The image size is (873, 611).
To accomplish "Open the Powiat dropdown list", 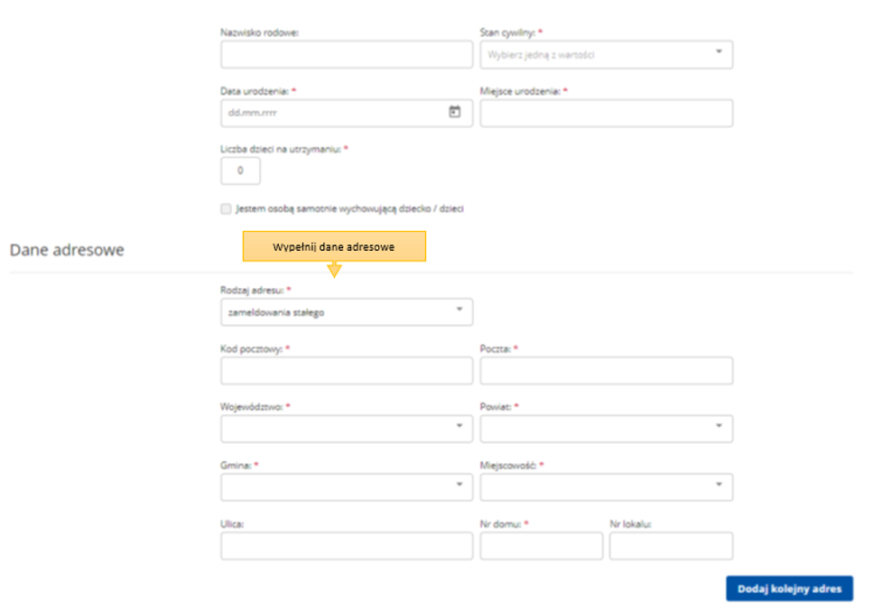I will (607, 429).
